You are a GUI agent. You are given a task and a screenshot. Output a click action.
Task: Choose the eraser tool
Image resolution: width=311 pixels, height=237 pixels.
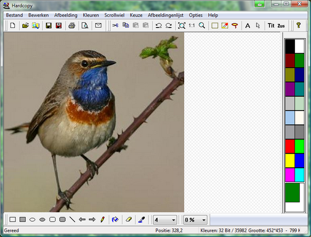[129, 220]
